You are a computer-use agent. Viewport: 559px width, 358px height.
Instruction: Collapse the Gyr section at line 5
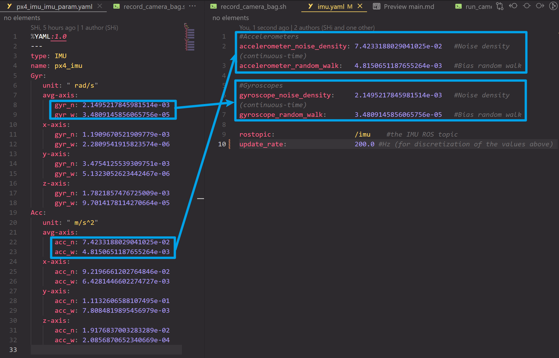click(x=25, y=76)
